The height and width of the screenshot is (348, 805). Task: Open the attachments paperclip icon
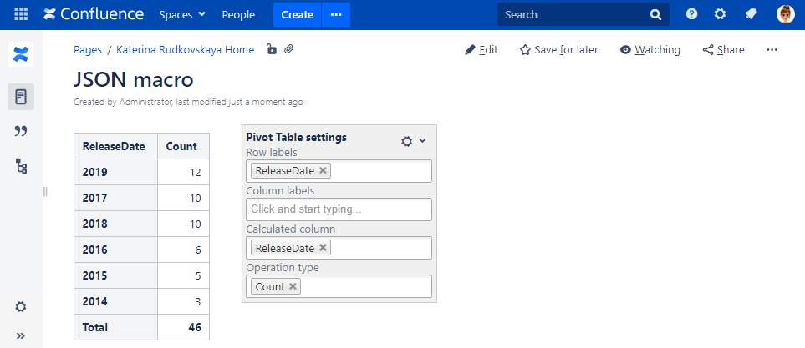point(288,50)
